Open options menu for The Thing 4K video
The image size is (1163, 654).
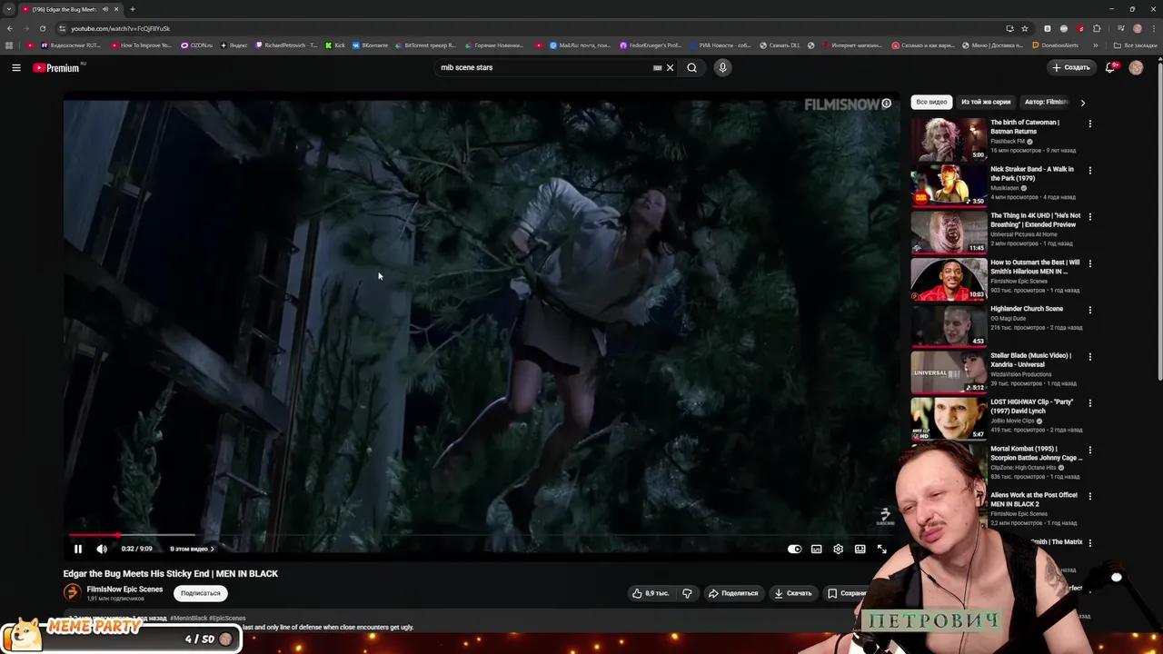[1090, 216]
